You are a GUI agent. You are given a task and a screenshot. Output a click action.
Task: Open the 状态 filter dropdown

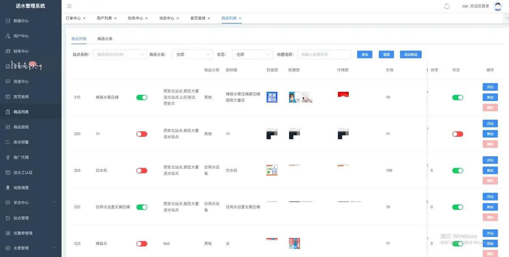tap(252, 54)
